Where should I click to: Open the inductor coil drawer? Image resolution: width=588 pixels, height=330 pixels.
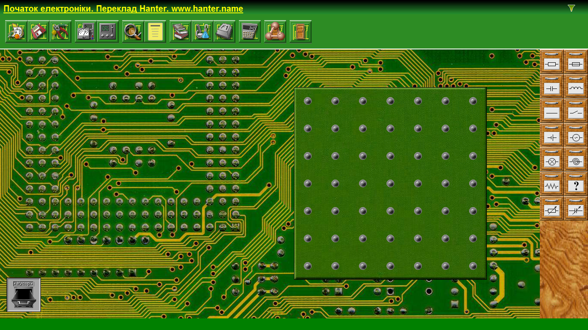click(576, 89)
